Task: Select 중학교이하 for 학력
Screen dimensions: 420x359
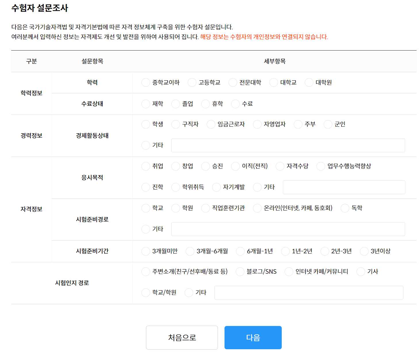Action: (145, 82)
